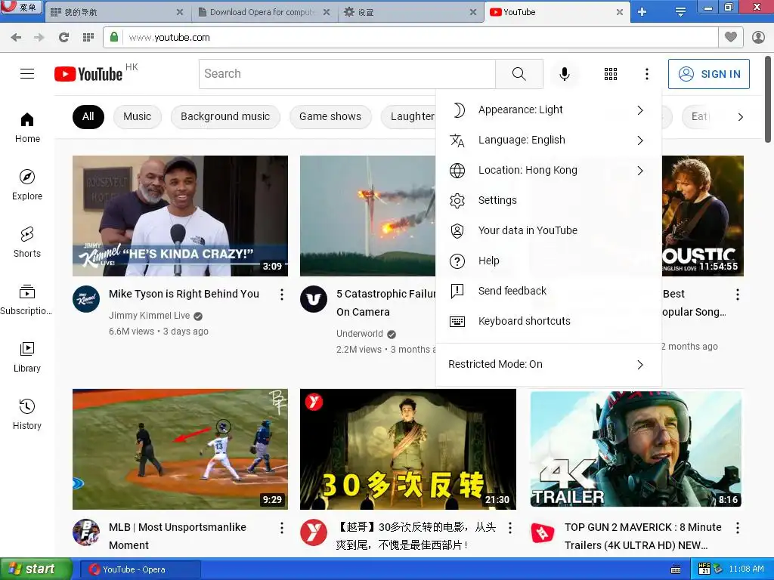Click the magnifier search button
This screenshot has height=580, width=774.
coord(519,74)
